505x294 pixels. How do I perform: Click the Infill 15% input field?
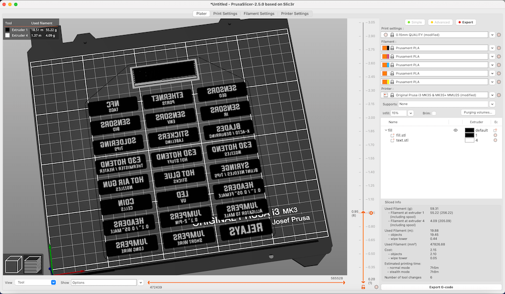pyautogui.click(x=398, y=113)
